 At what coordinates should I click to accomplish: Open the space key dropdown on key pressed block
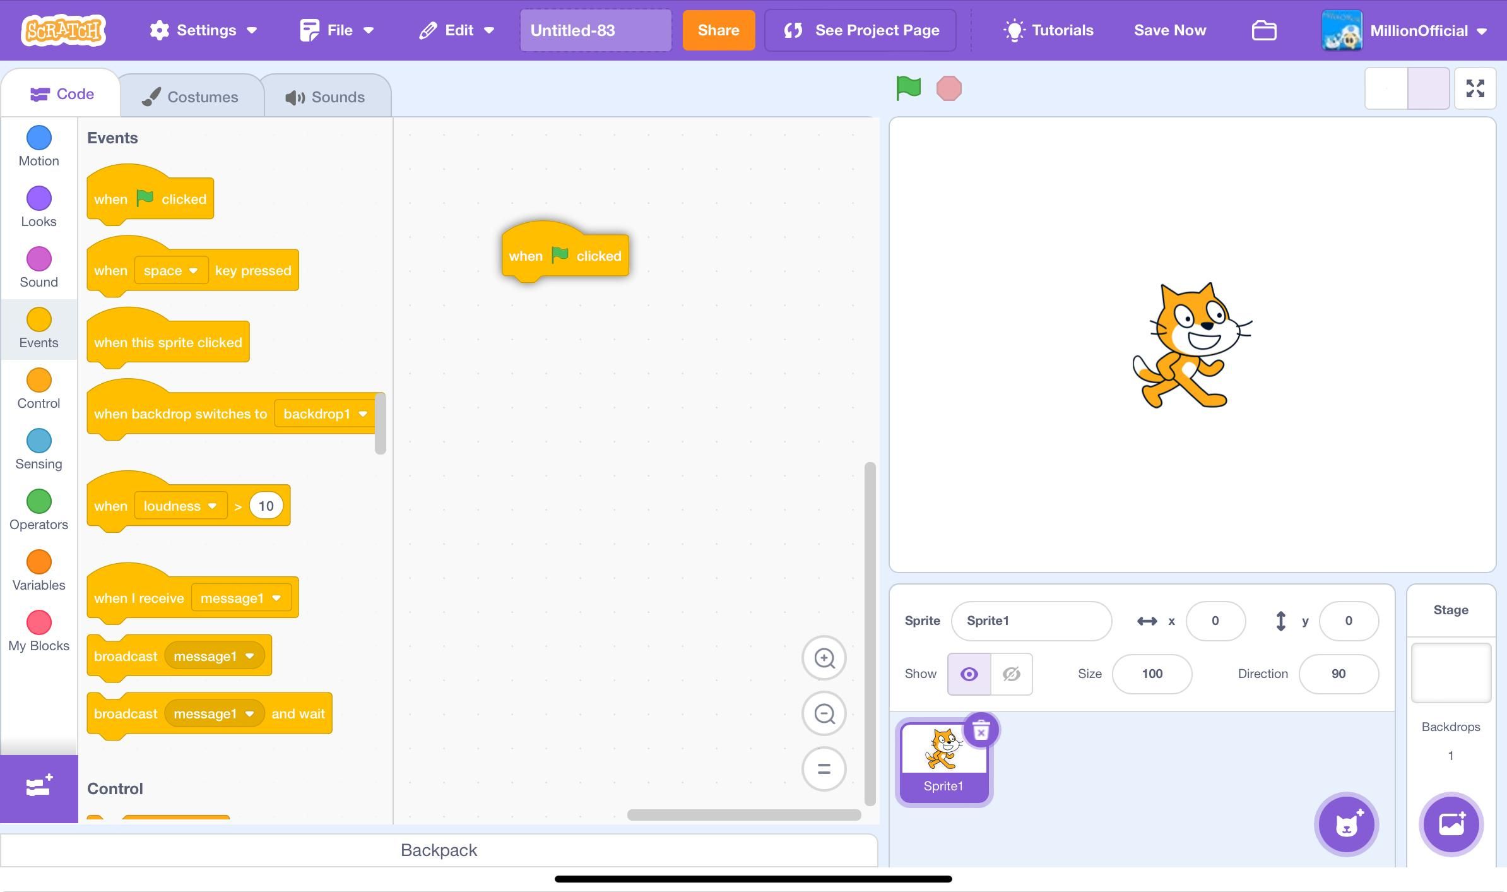coord(170,270)
